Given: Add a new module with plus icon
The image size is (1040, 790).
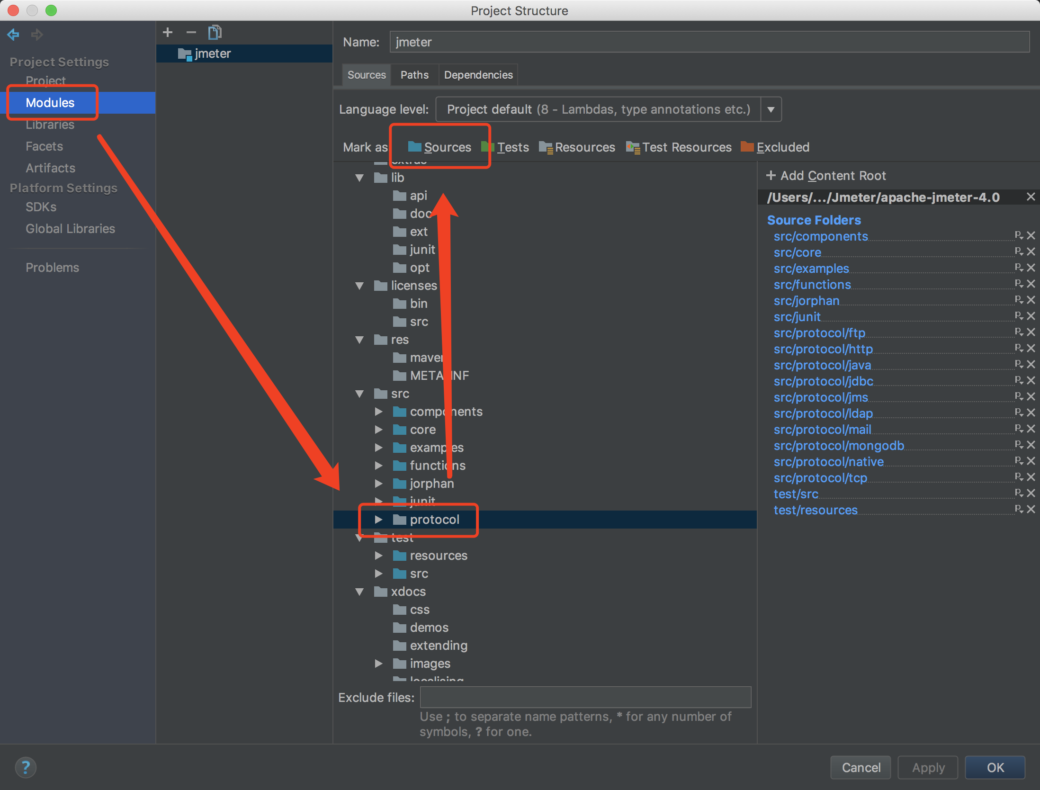Looking at the screenshot, I should (168, 32).
